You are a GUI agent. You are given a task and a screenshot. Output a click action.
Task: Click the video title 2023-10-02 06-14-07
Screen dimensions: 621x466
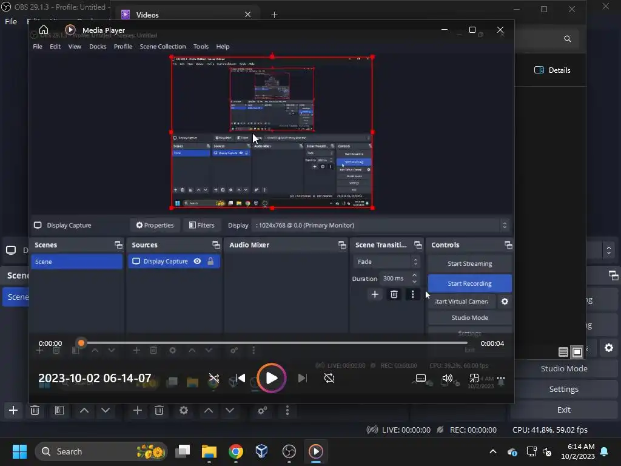pyautogui.click(x=95, y=378)
